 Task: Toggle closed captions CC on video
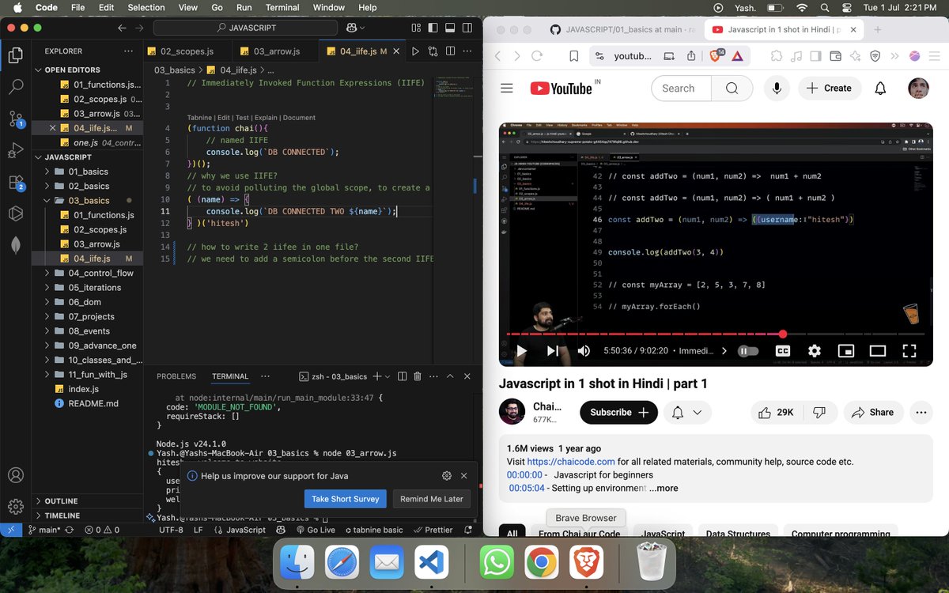782,350
